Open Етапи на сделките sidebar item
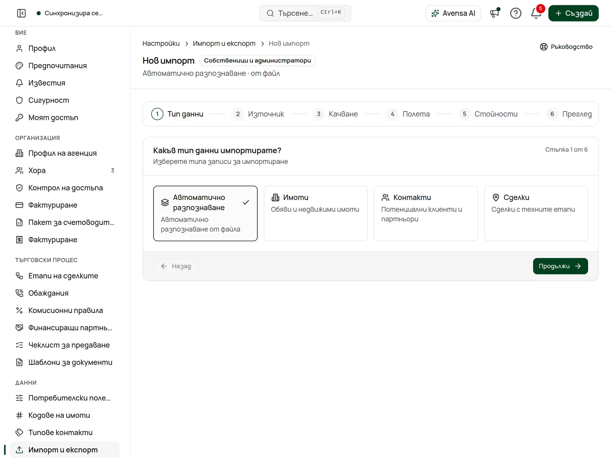611x458 pixels. pos(65,276)
